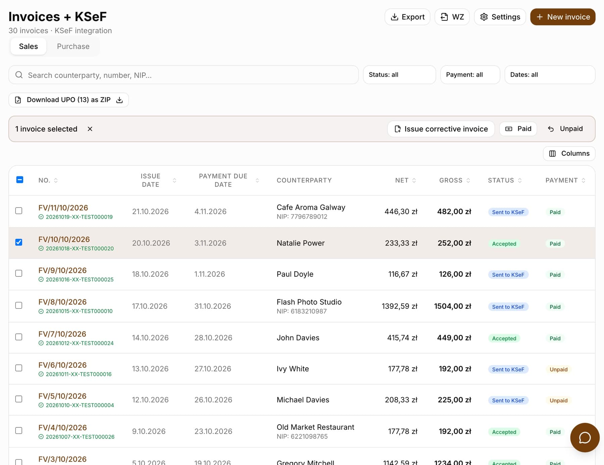Clear selection with the X icon
The height and width of the screenshot is (465, 604).
90,129
